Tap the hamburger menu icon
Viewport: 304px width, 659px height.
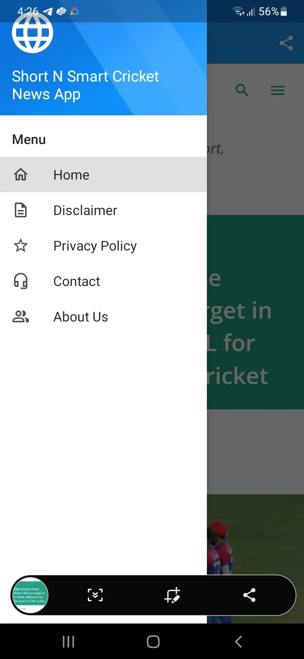(278, 90)
